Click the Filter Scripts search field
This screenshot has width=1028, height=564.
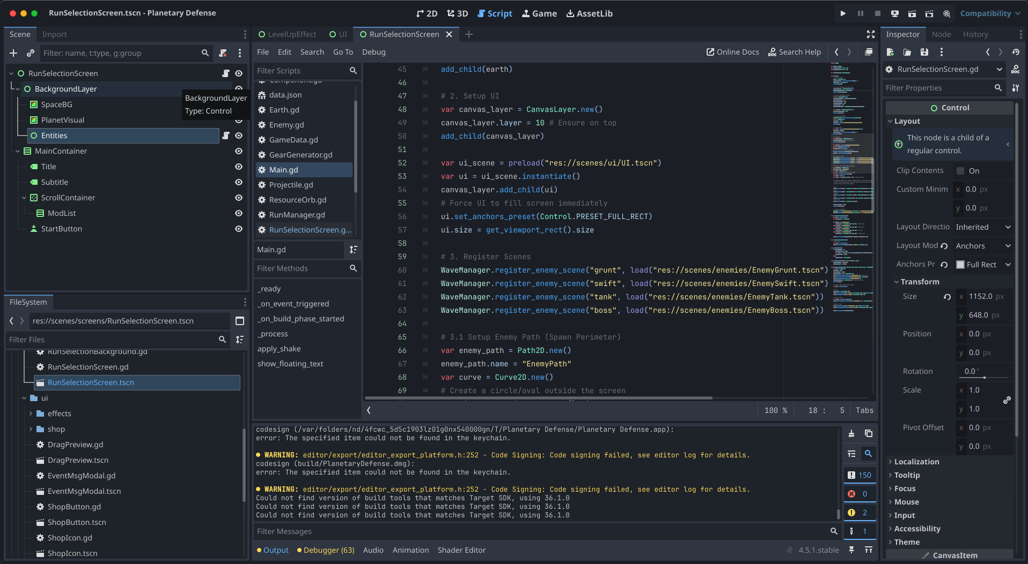[300, 71]
